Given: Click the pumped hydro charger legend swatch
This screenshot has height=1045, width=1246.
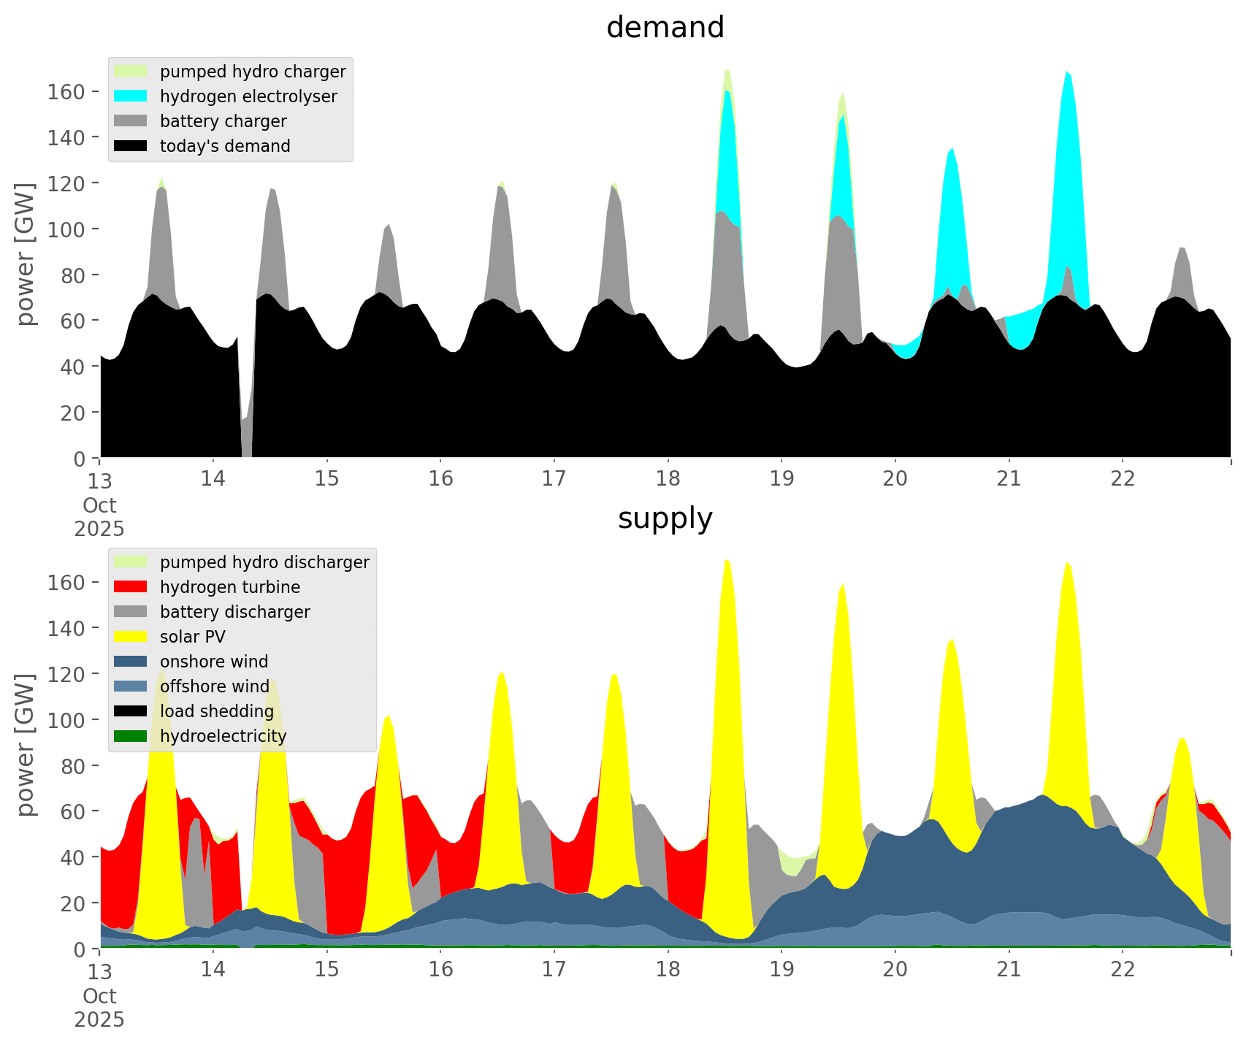Looking at the screenshot, I should pos(131,72).
